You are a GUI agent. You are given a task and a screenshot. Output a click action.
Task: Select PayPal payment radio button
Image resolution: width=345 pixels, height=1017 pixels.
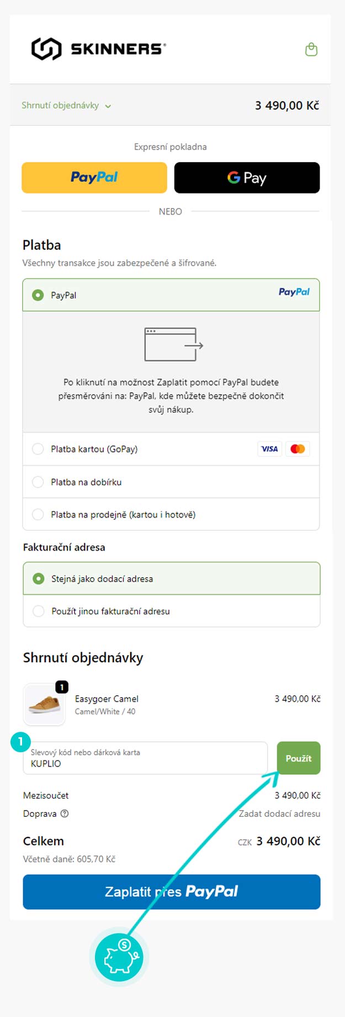(38, 295)
